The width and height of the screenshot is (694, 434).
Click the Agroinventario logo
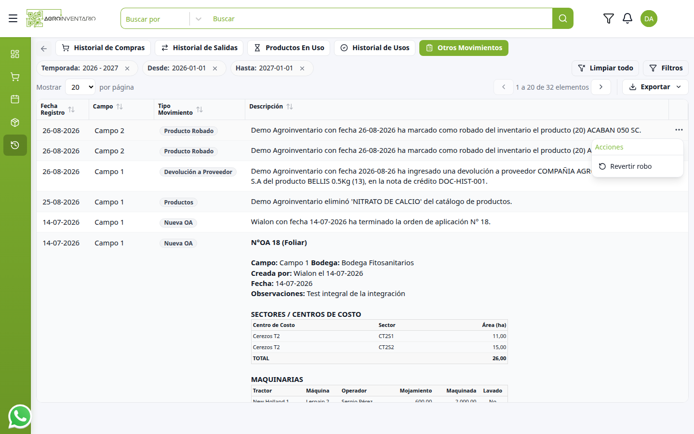(x=61, y=18)
